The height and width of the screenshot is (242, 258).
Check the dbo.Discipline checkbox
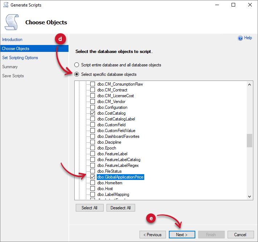click(x=93, y=142)
